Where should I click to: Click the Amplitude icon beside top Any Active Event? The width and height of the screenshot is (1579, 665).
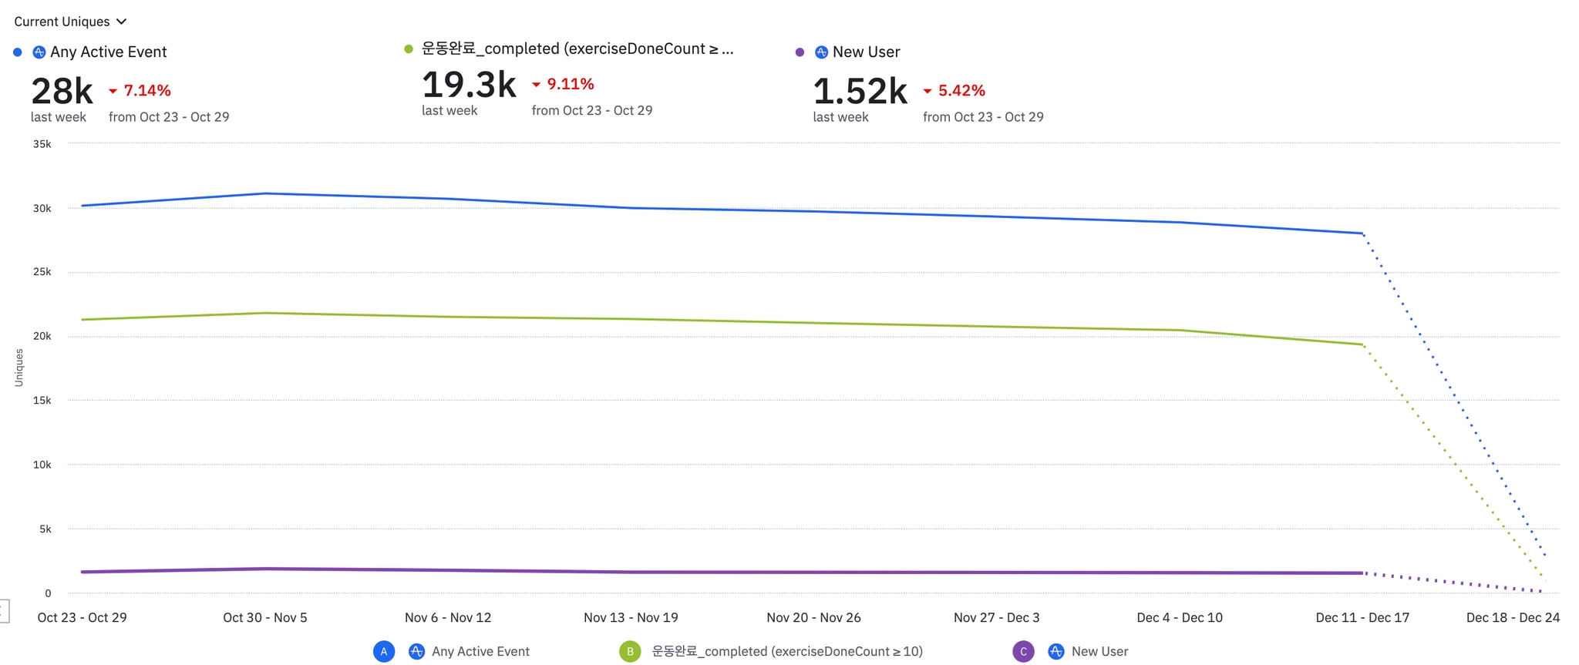39,52
